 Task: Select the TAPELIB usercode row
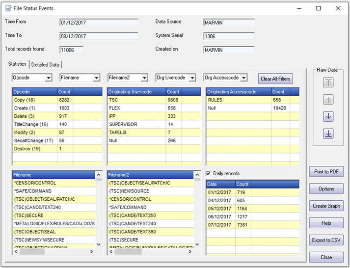(154, 133)
